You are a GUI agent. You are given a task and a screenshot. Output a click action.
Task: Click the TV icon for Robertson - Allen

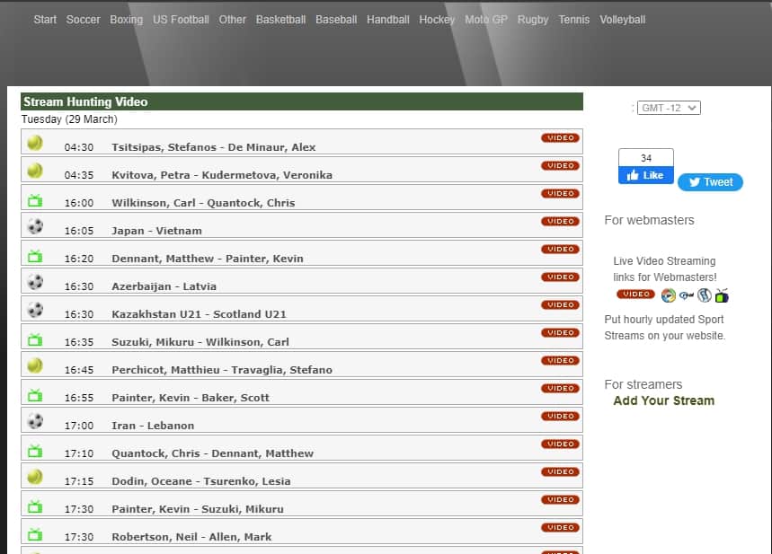[35, 534]
